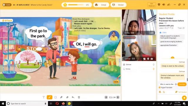Click the undo arrow in whiteboard toolbar
The height and width of the screenshot is (106, 188).
pyautogui.click(x=73, y=97)
